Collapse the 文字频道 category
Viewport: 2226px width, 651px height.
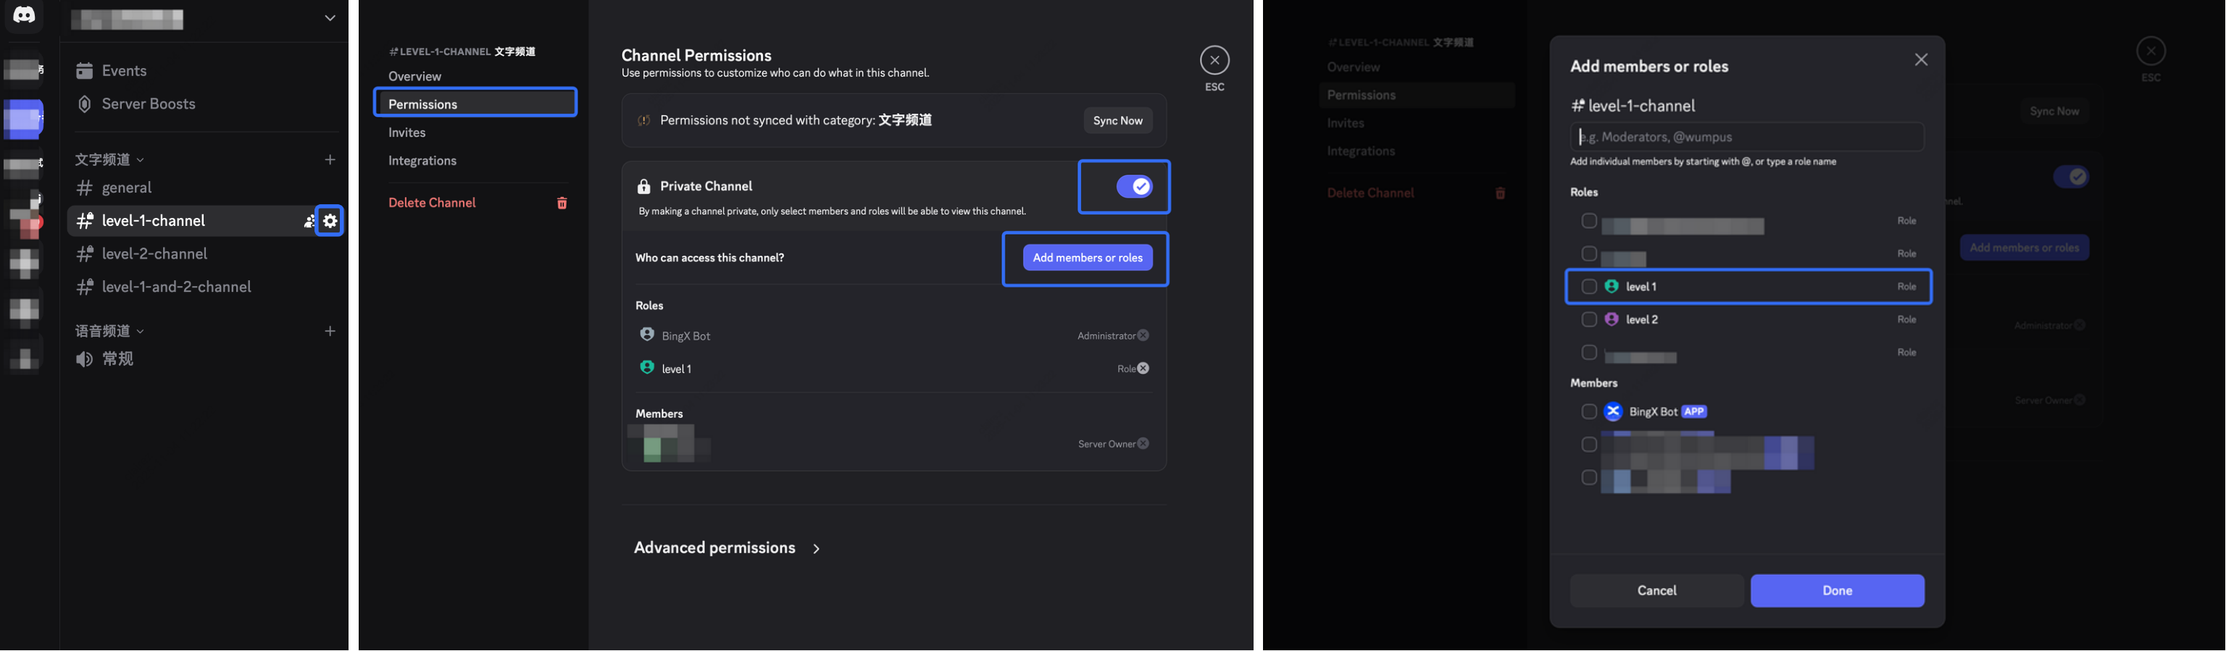[109, 160]
